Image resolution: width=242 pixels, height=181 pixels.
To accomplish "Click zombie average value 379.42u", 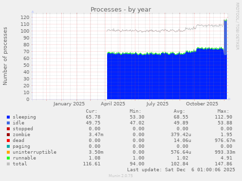I will 181,135.
